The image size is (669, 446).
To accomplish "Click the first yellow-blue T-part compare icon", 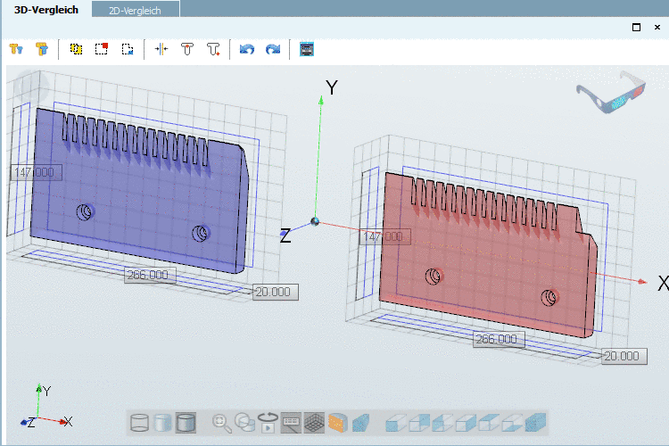I will (16, 50).
